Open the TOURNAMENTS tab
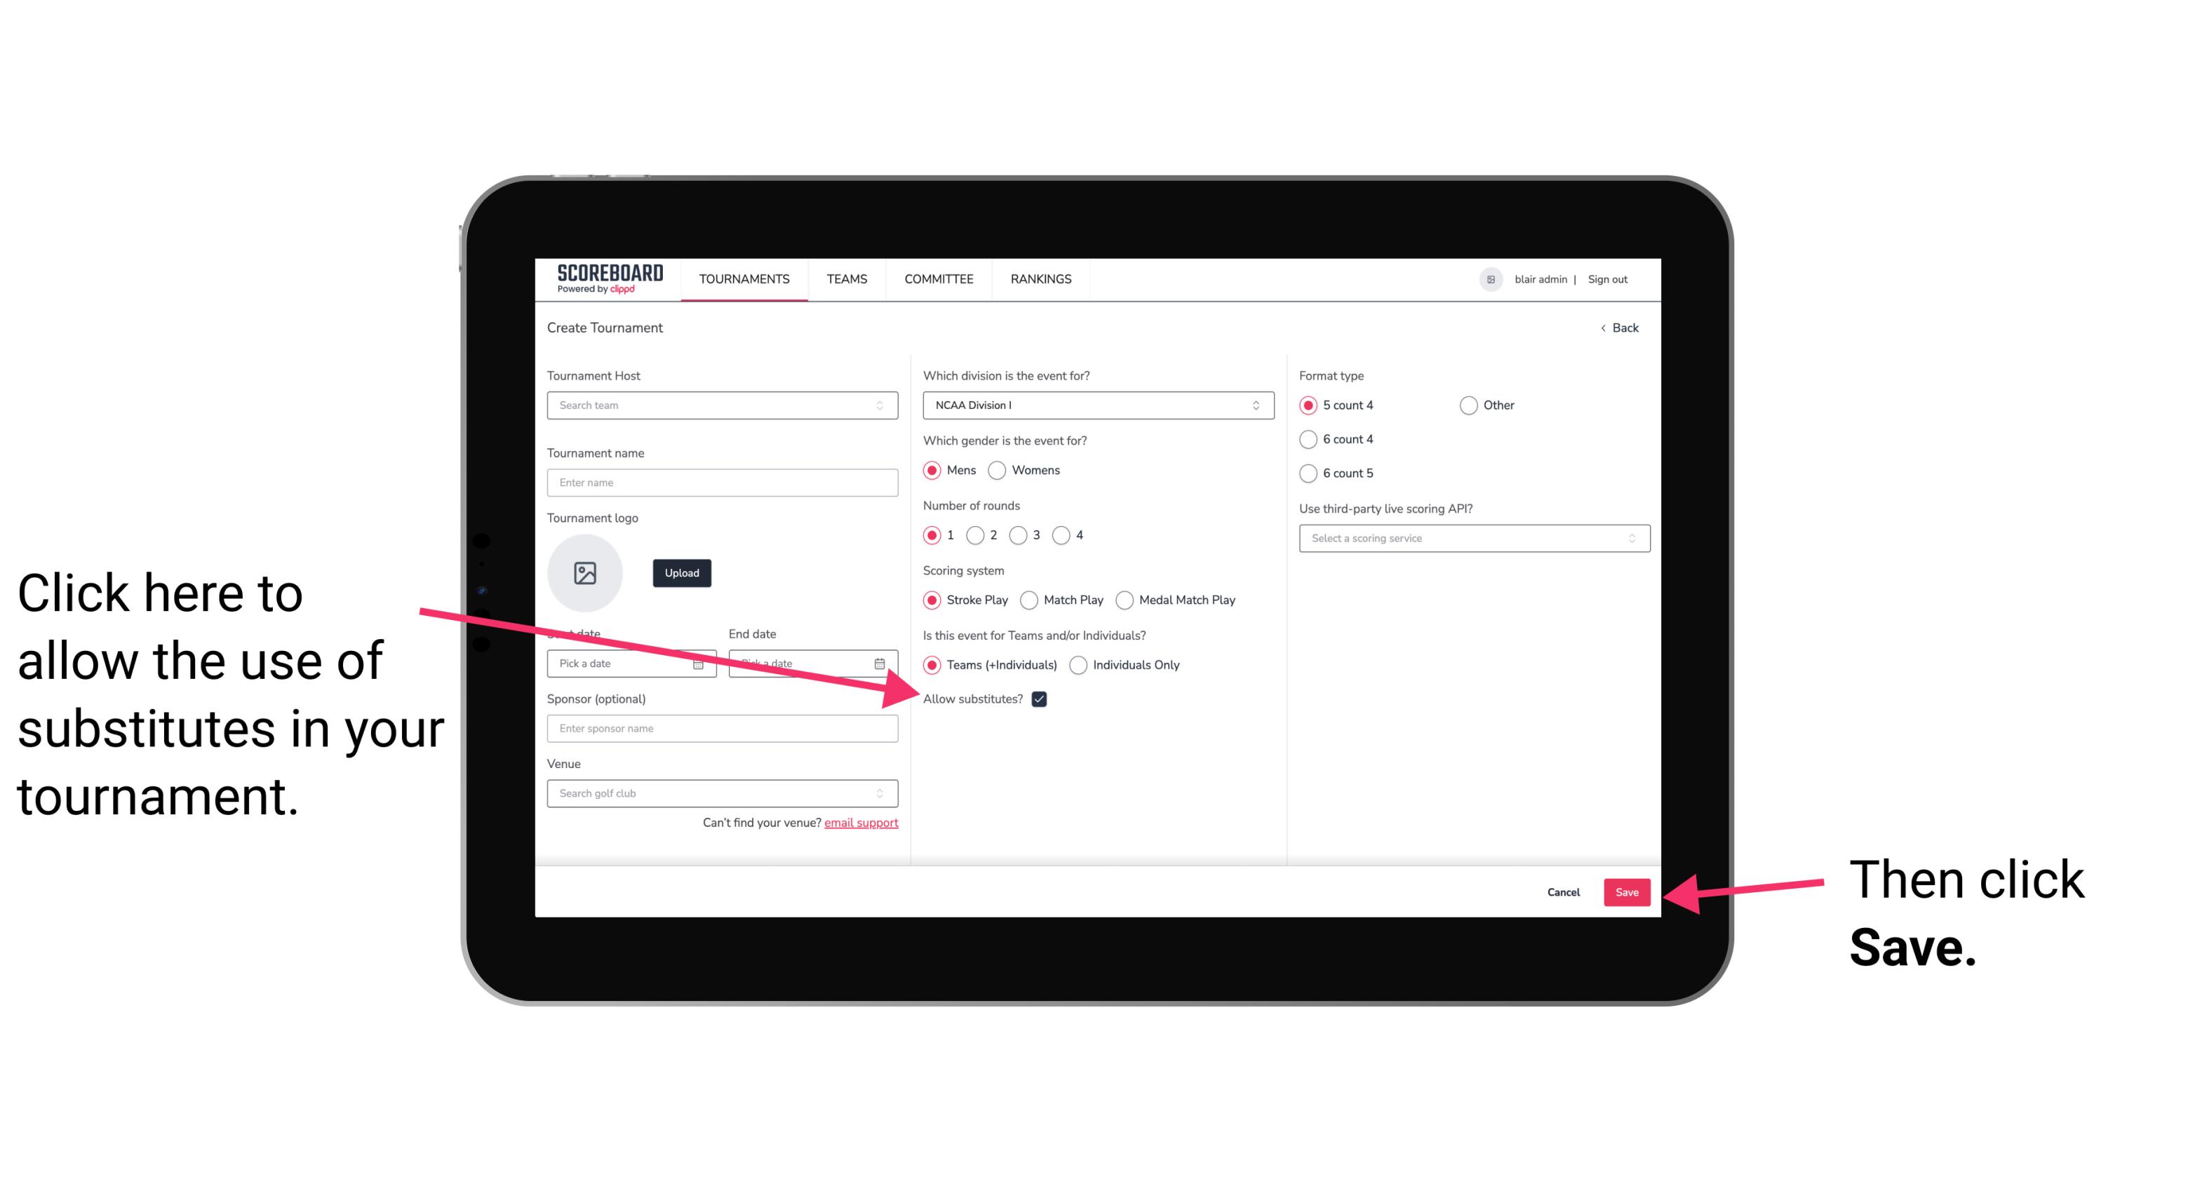Image resolution: width=2188 pixels, height=1177 pixels. [x=744, y=278]
